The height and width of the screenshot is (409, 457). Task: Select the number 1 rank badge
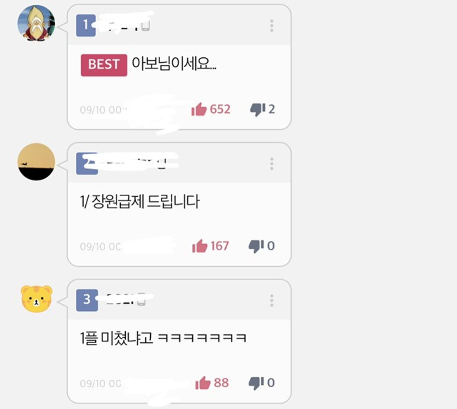click(x=86, y=25)
